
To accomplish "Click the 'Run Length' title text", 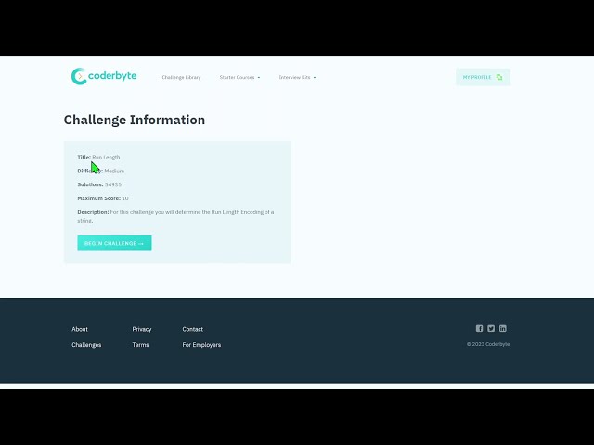I will 106,157.
